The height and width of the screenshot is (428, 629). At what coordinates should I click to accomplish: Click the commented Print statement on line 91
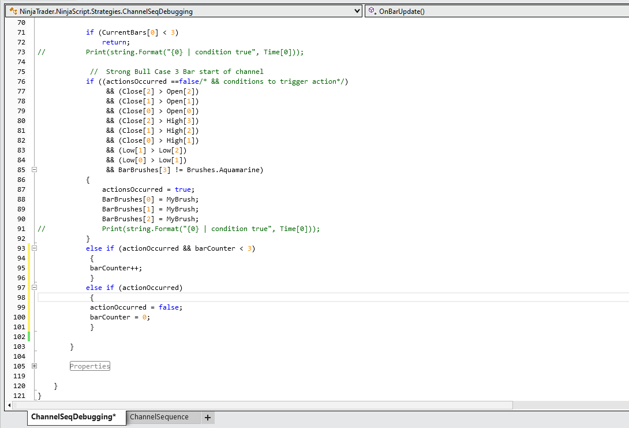[211, 229]
